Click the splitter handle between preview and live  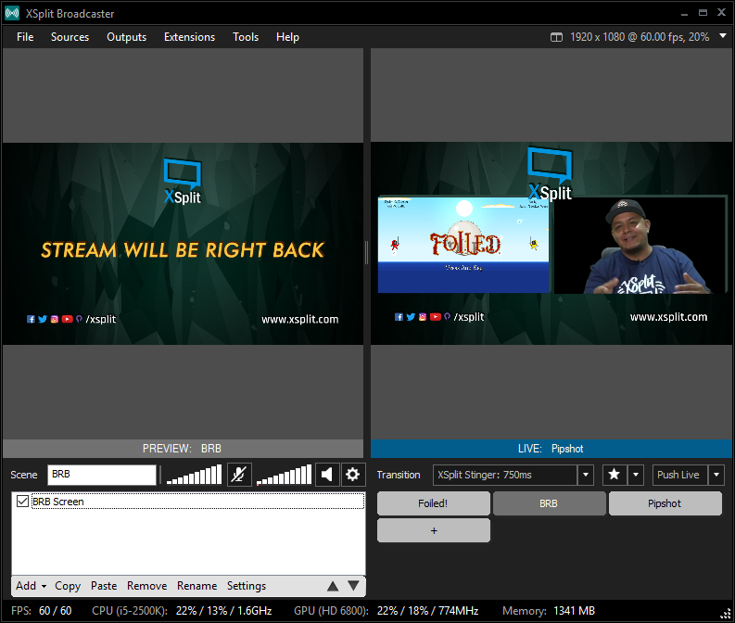pos(366,252)
